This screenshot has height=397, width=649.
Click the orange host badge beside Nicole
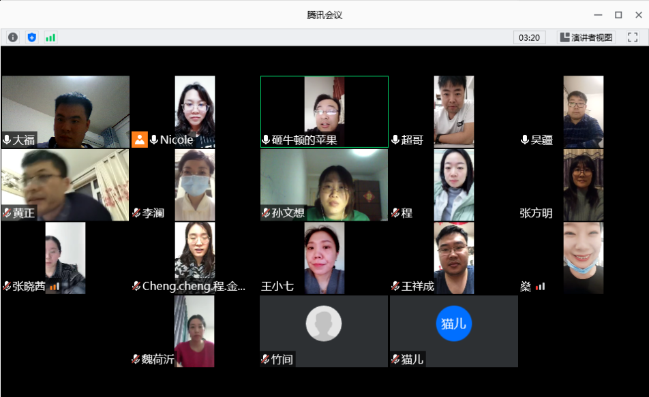[140, 140]
